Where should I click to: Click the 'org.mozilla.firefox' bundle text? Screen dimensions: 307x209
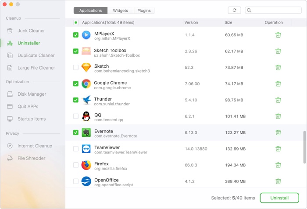coord(111,169)
